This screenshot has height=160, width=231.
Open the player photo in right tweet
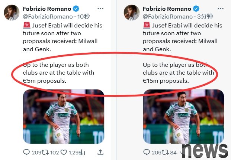[183, 116]
